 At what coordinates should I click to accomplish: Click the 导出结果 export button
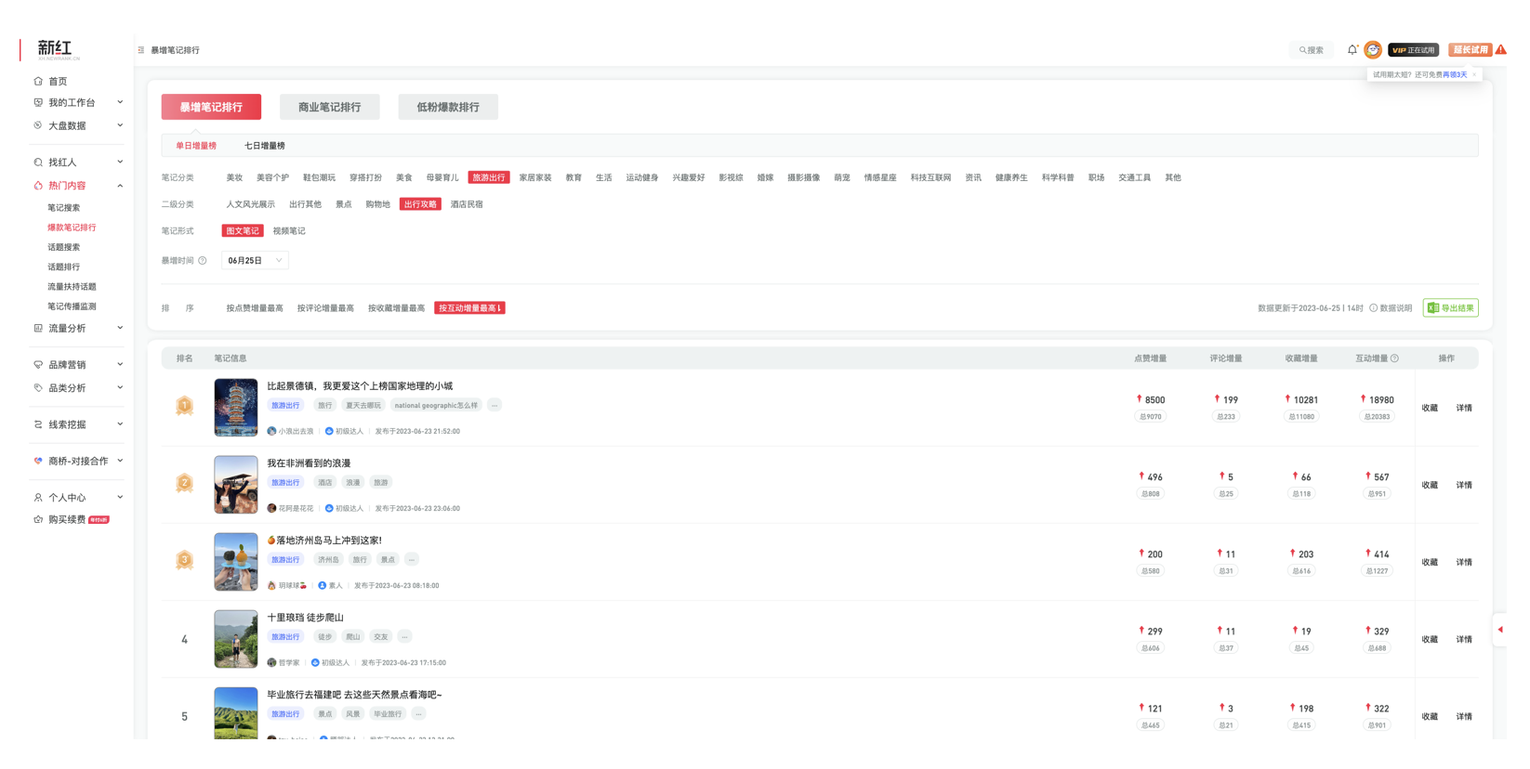pos(1450,308)
